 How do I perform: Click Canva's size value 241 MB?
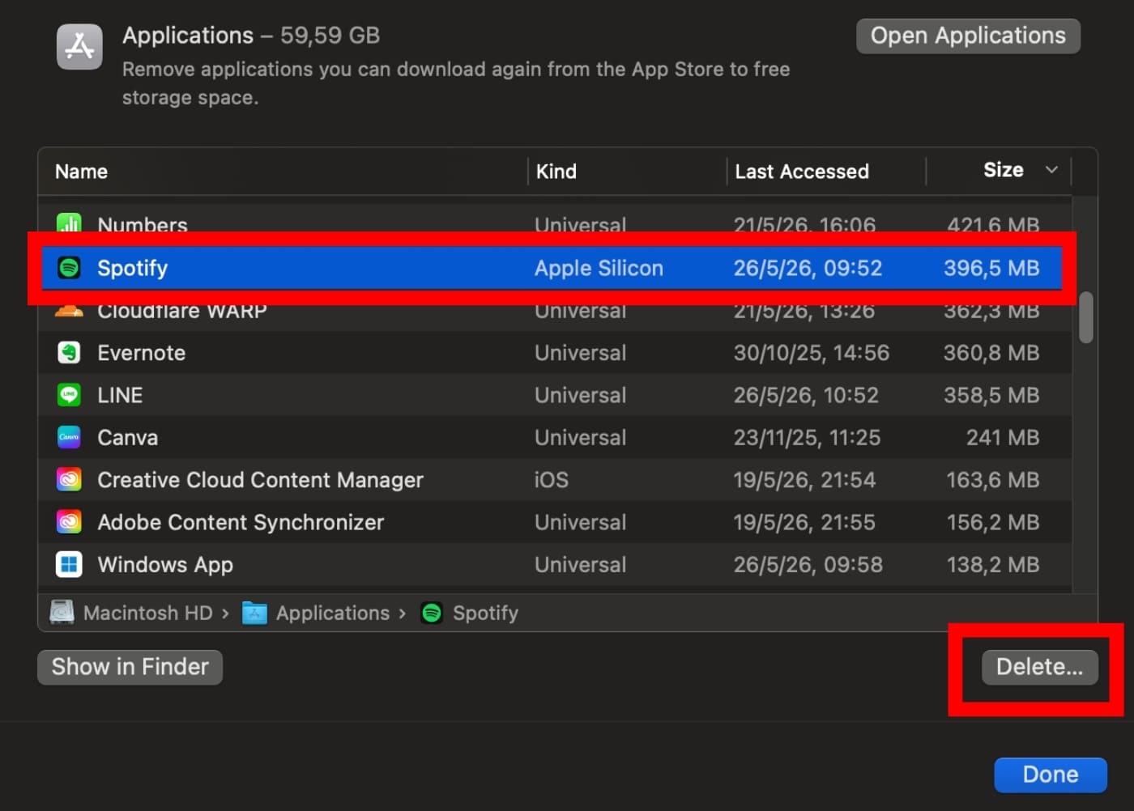(x=1003, y=437)
